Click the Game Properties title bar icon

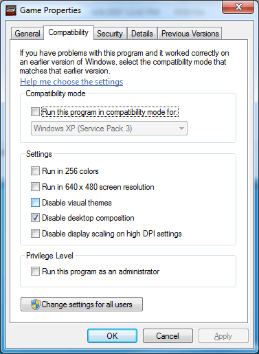[x=11, y=10]
